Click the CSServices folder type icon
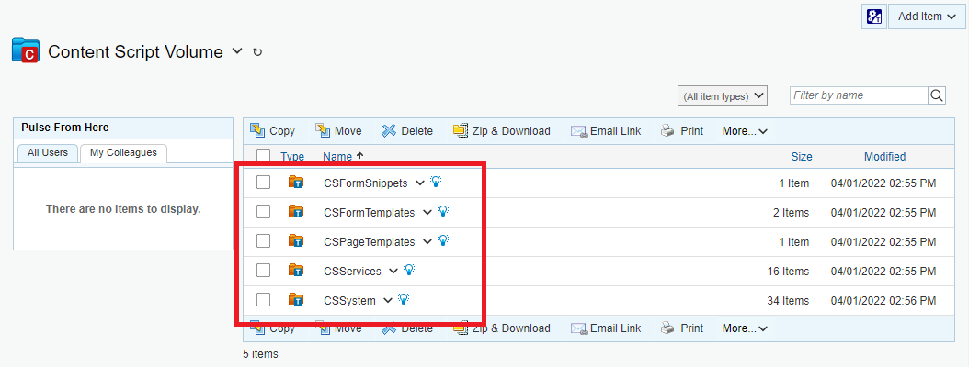969x367 pixels. [297, 270]
